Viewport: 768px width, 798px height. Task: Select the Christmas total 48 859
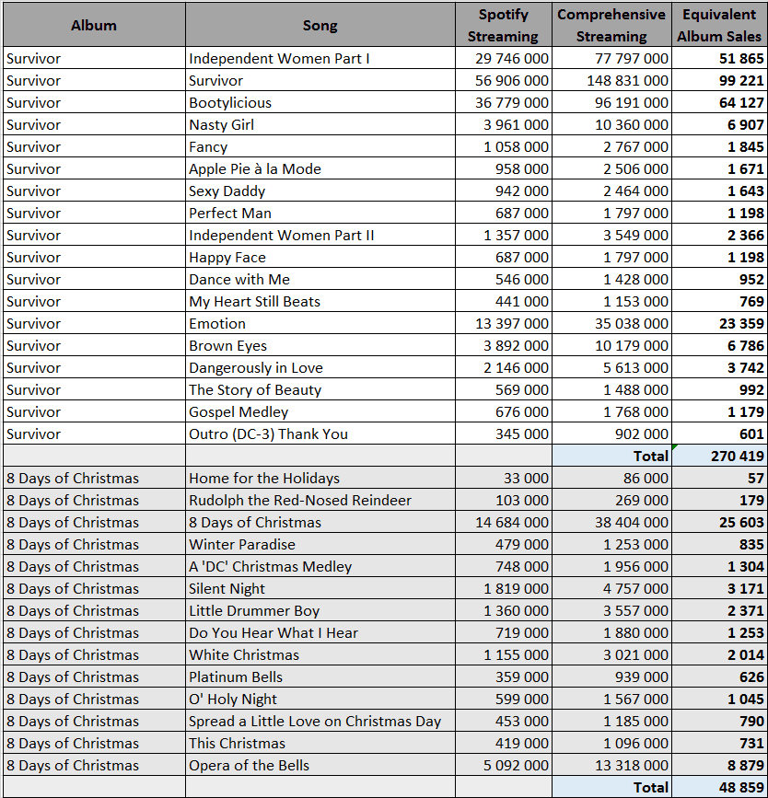click(x=719, y=787)
